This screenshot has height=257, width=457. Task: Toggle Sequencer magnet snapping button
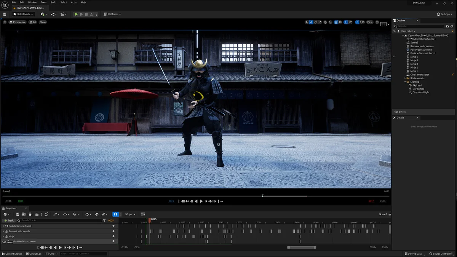click(115, 214)
